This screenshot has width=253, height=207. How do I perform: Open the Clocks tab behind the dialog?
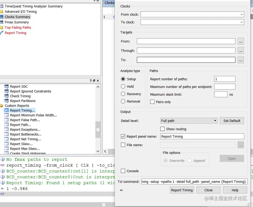[x=109, y=3]
